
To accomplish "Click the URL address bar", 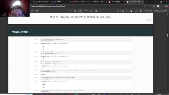I will coord(86,6).
